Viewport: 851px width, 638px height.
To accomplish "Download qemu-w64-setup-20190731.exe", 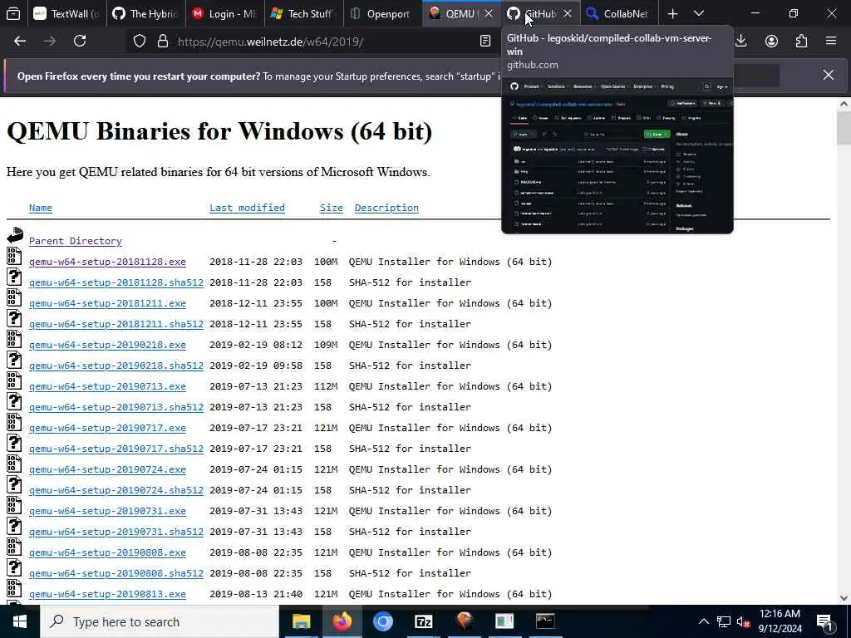I will pyautogui.click(x=107, y=511).
